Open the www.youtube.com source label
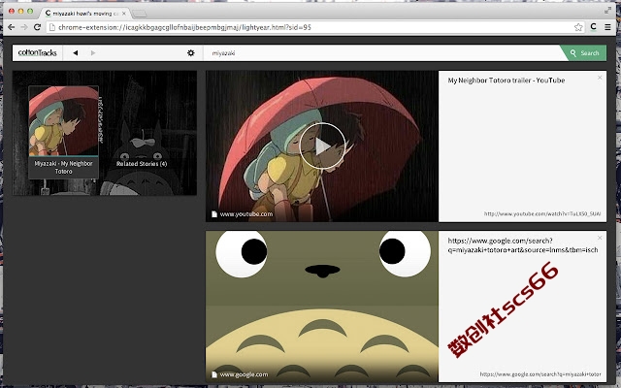 coord(246,214)
